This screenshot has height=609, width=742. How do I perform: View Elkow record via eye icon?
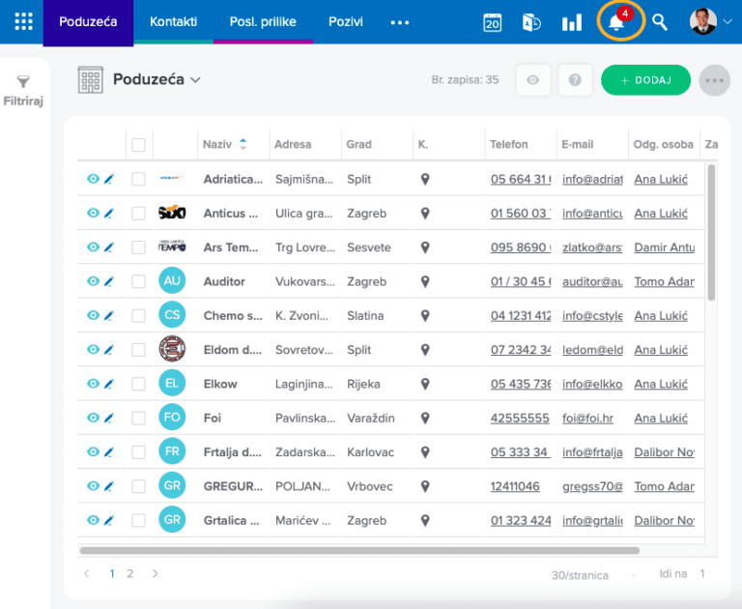point(93,383)
